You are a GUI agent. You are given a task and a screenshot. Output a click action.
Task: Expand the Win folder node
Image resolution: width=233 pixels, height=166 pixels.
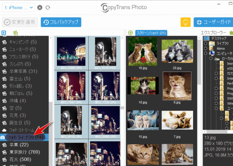tap(216, 103)
